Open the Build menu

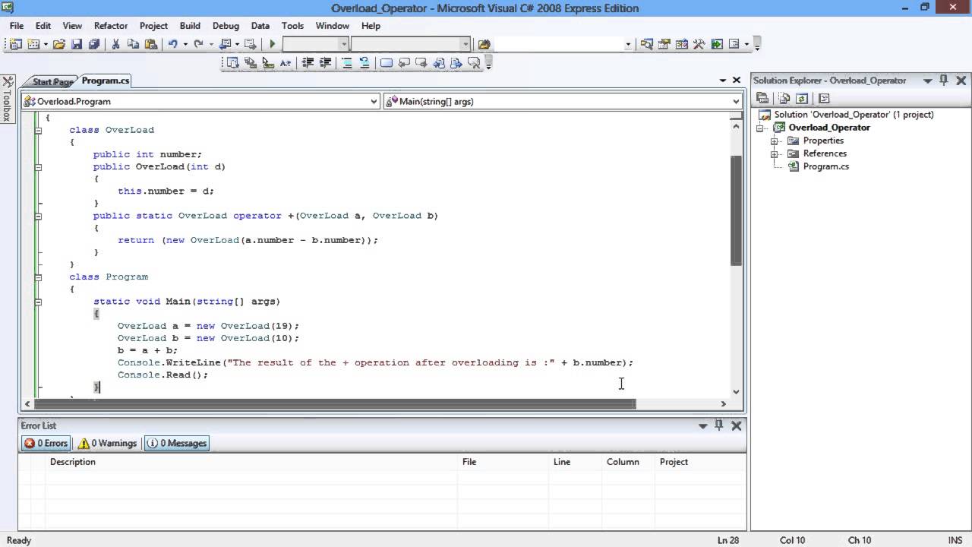(x=190, y=25)
